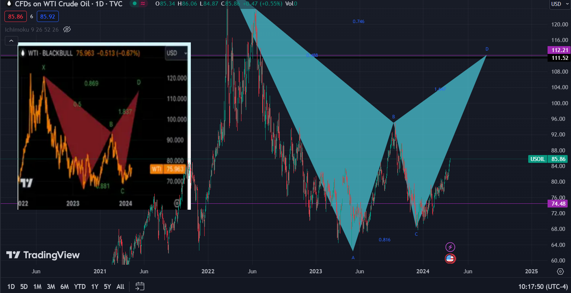Click the 10:17:50 UTC-4 timezone selector
The width and height of the screenshot is (571, 293).
tap(543, 287)
